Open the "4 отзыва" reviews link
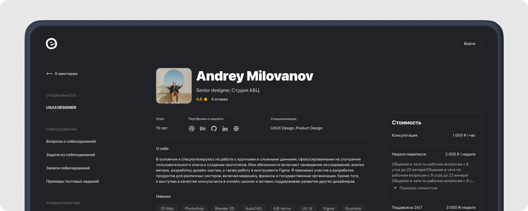The image size is (528, 211). [x=219, y=99]
